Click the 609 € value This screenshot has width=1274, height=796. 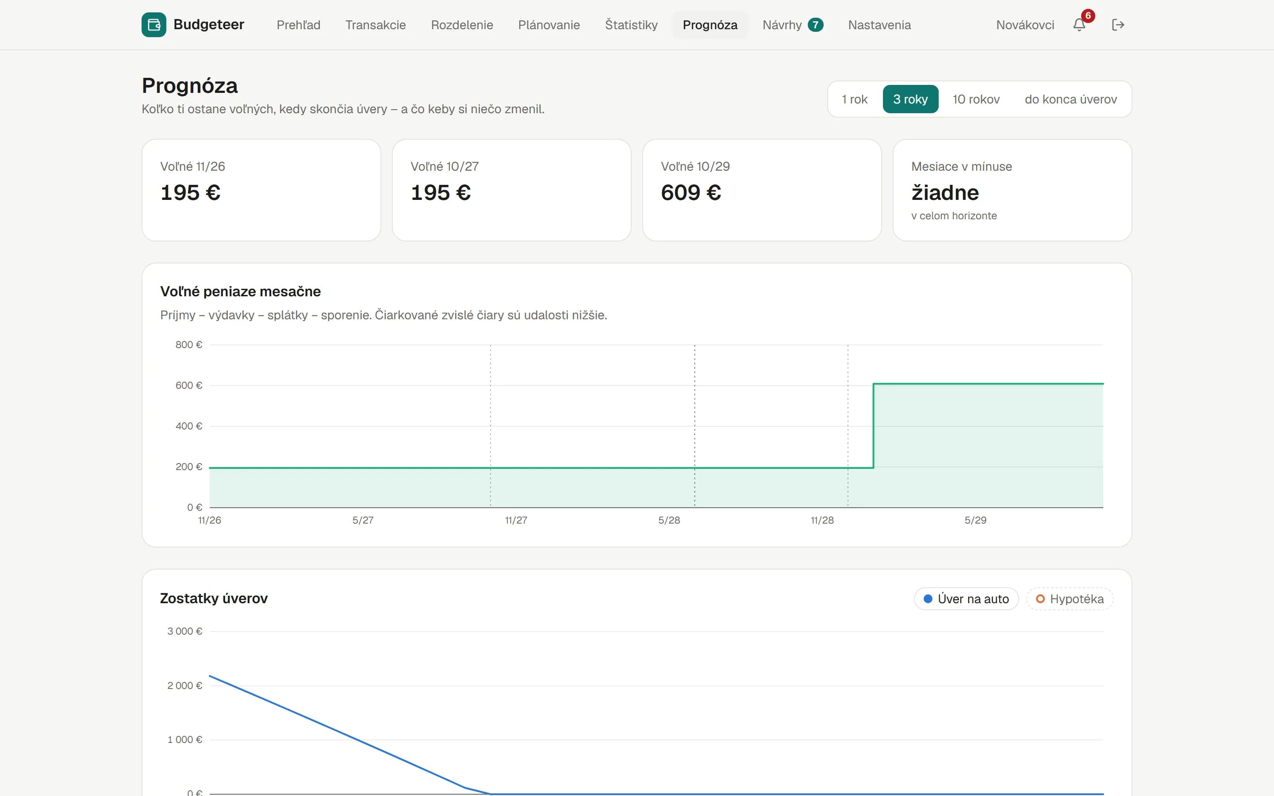point(691,193)
